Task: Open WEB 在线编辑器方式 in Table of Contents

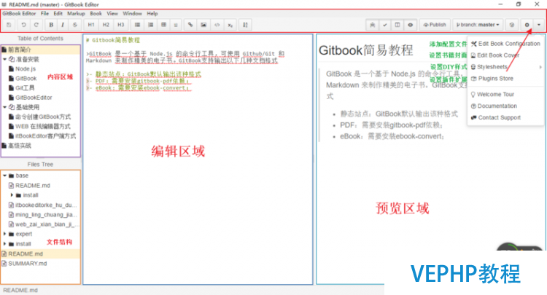Action: (x=42, y=127)
